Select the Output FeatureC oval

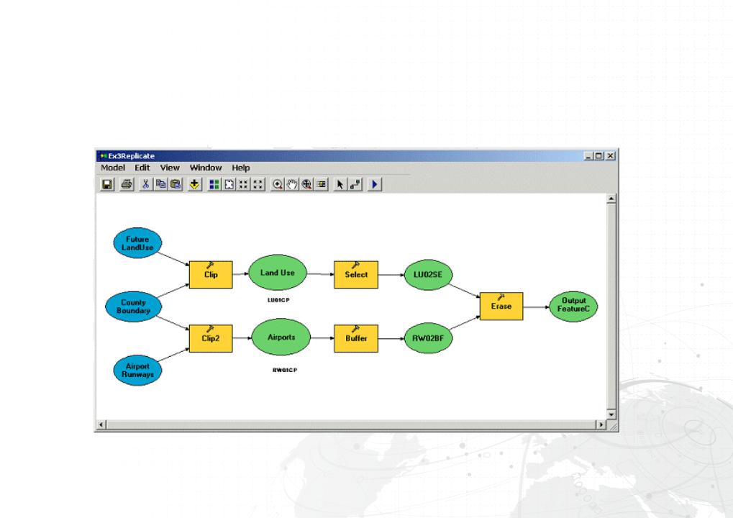coord(573,306)
